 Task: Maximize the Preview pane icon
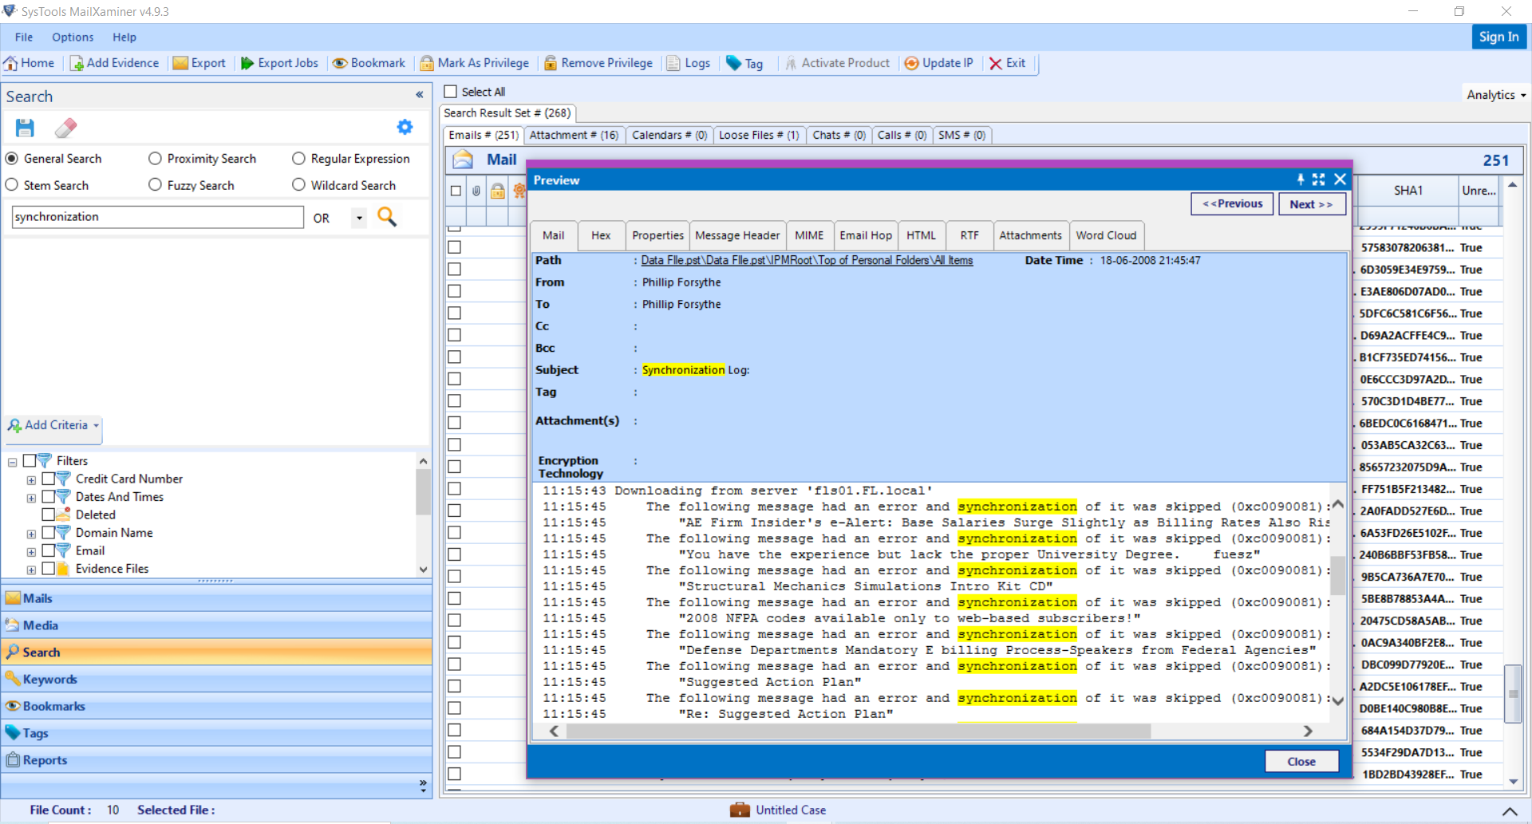(1318, 180)
